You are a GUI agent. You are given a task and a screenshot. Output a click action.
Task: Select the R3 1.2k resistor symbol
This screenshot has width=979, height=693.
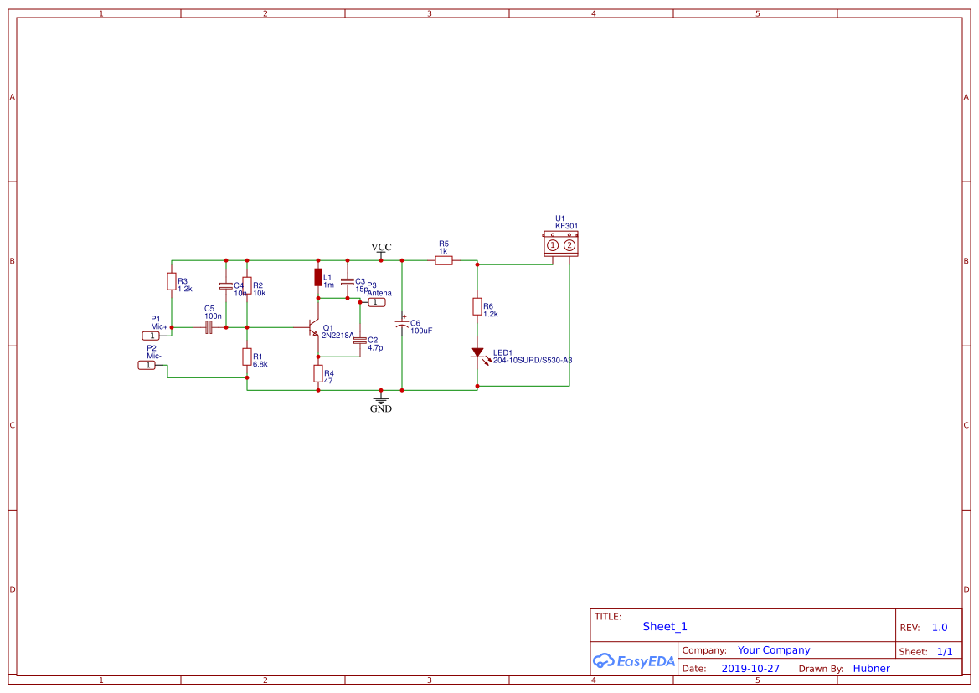(x=172, y=282)
